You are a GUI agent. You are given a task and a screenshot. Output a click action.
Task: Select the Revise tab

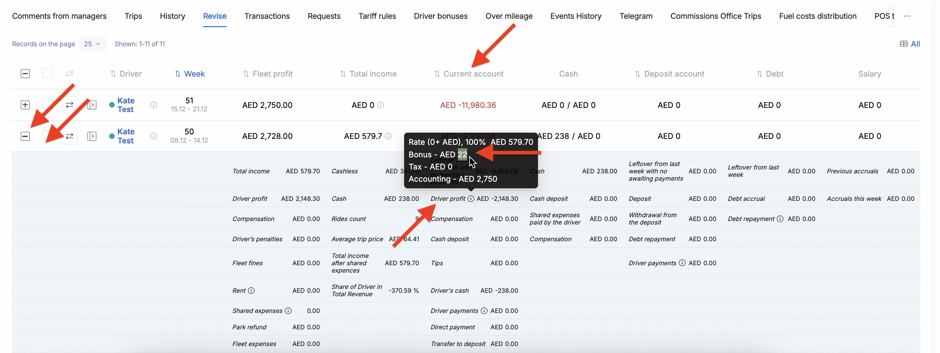pyautogui.click(x=214, y=16)
